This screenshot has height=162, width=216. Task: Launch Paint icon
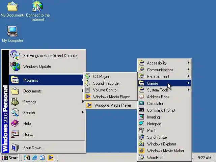141,130
